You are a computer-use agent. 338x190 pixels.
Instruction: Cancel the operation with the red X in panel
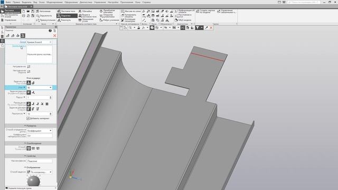coord(54,35)
